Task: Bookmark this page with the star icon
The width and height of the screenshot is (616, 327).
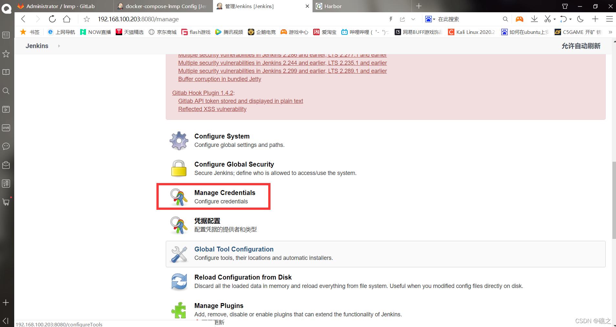Action: 87,19
